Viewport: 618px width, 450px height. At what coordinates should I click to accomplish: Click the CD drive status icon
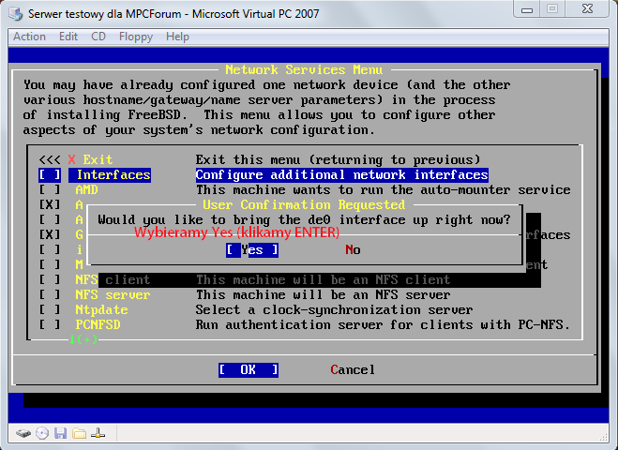coord(42,433)
